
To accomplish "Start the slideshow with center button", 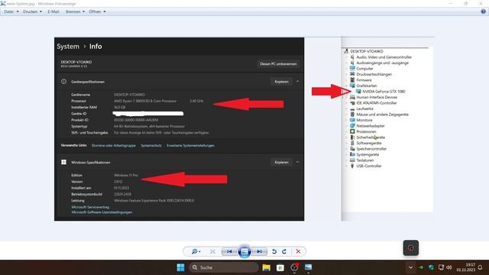I will (x=244, y=251).
